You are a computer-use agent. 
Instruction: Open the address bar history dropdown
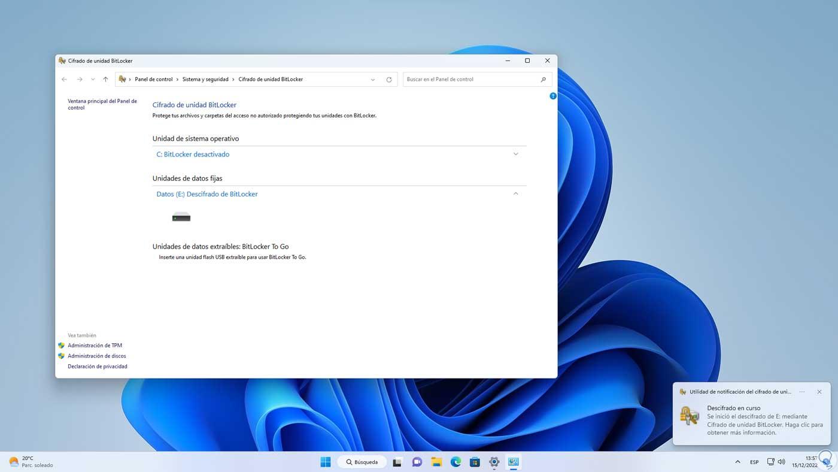pos(372,79)
